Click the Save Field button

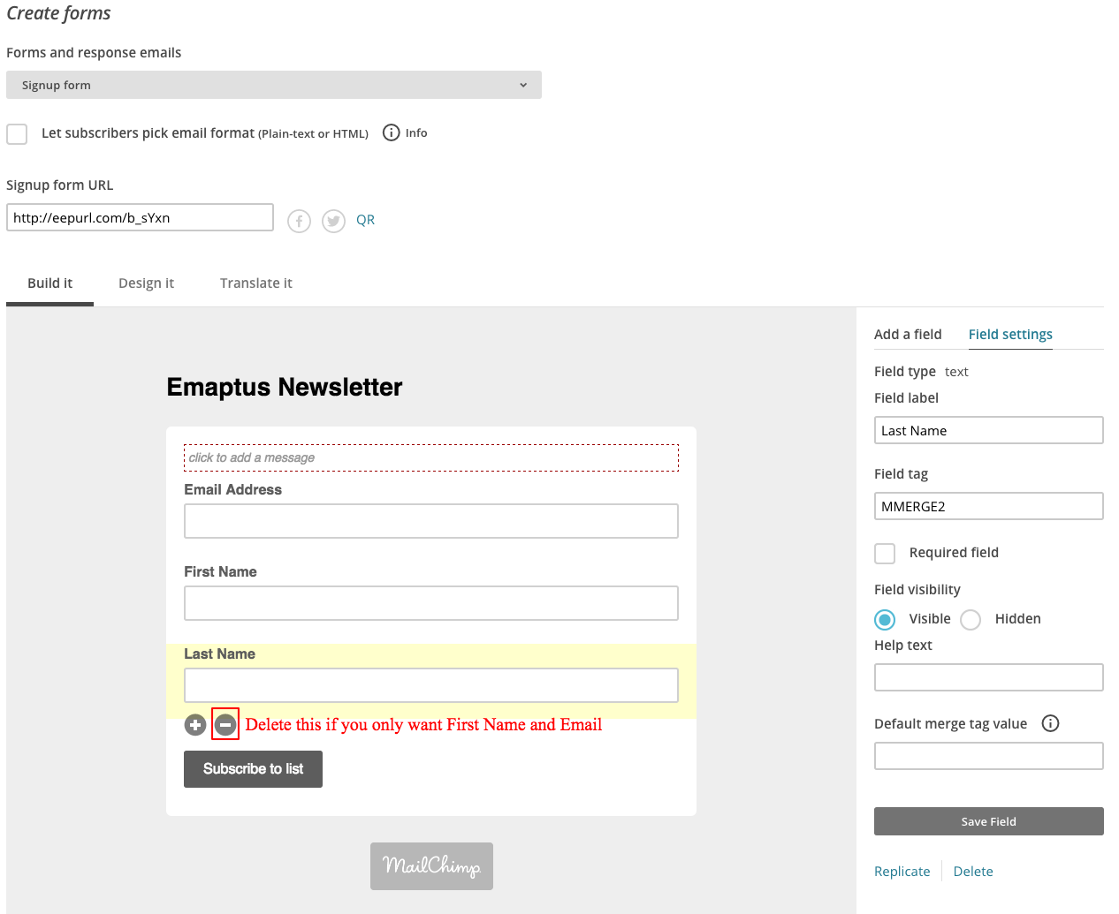tap(988, 821)
